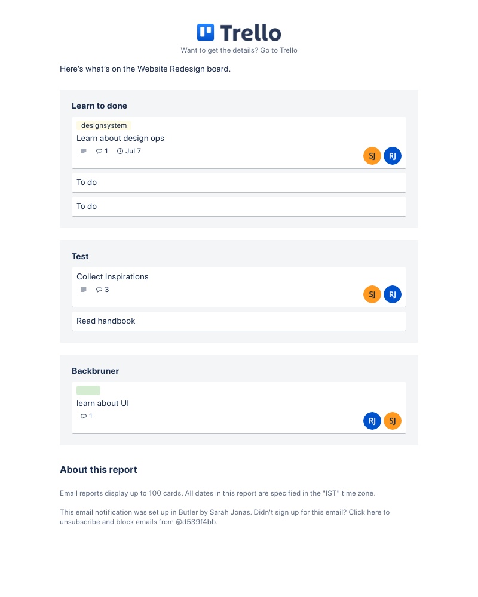Click the designsystem label tag
This screenshot has height=597, width=478.
[x=104, y=125]
